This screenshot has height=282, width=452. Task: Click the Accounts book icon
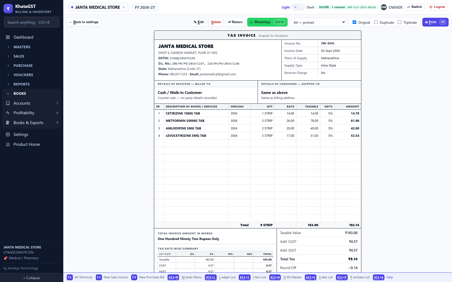tap(8, 103)
